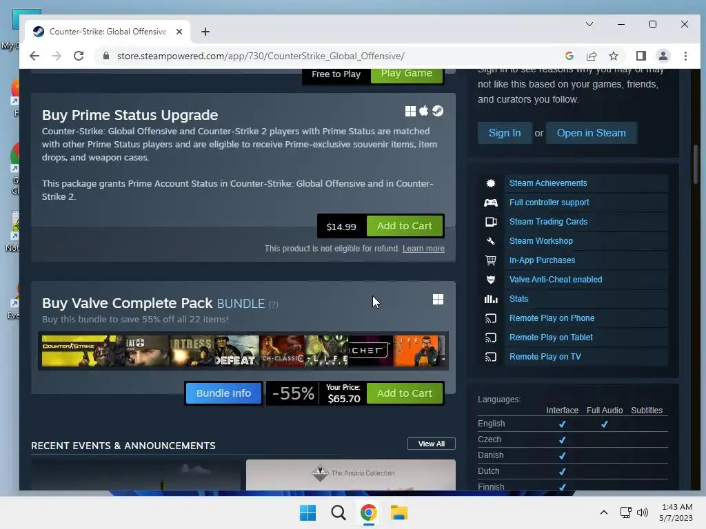Screen dimensions: 706x529
Task: Open a new browser tab
Action: pos(205,32)
